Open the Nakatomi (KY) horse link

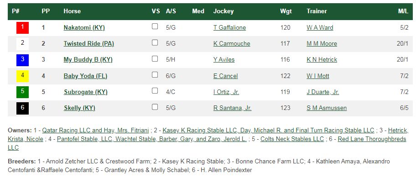click(84, 27)
